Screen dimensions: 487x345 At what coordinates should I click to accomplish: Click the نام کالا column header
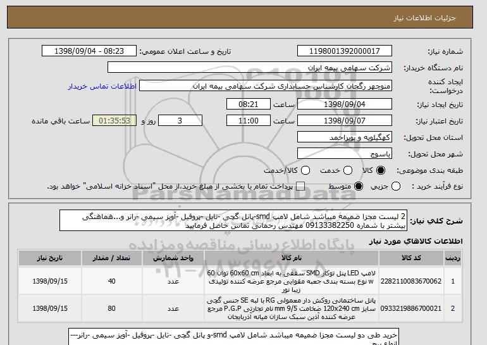point(292,258)
